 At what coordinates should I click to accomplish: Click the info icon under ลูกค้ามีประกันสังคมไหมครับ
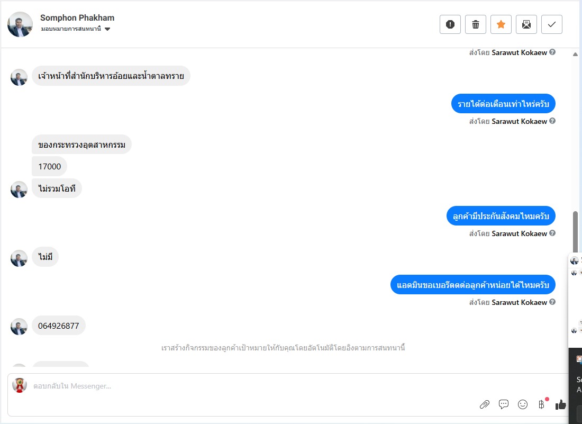[552, 233]
